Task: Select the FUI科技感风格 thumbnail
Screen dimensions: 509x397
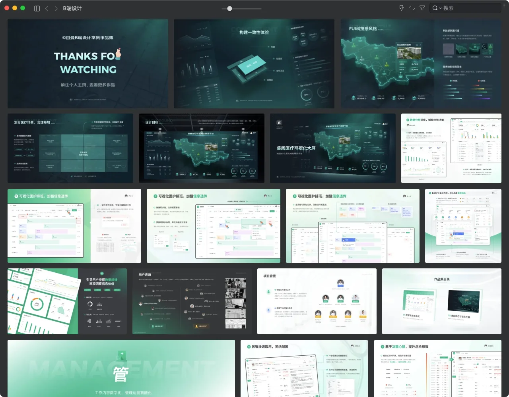Action: (x=421, y=64)
